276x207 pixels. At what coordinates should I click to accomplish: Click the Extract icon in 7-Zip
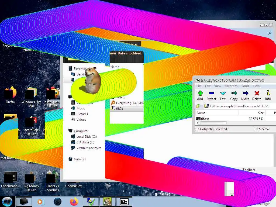(211, 96)
